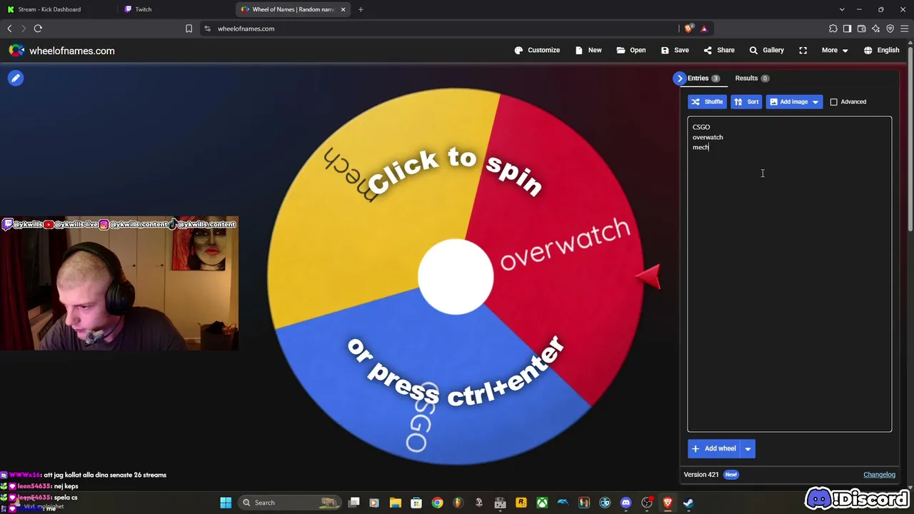Click the wheelofnames.com logo icon

coord(16,51)
